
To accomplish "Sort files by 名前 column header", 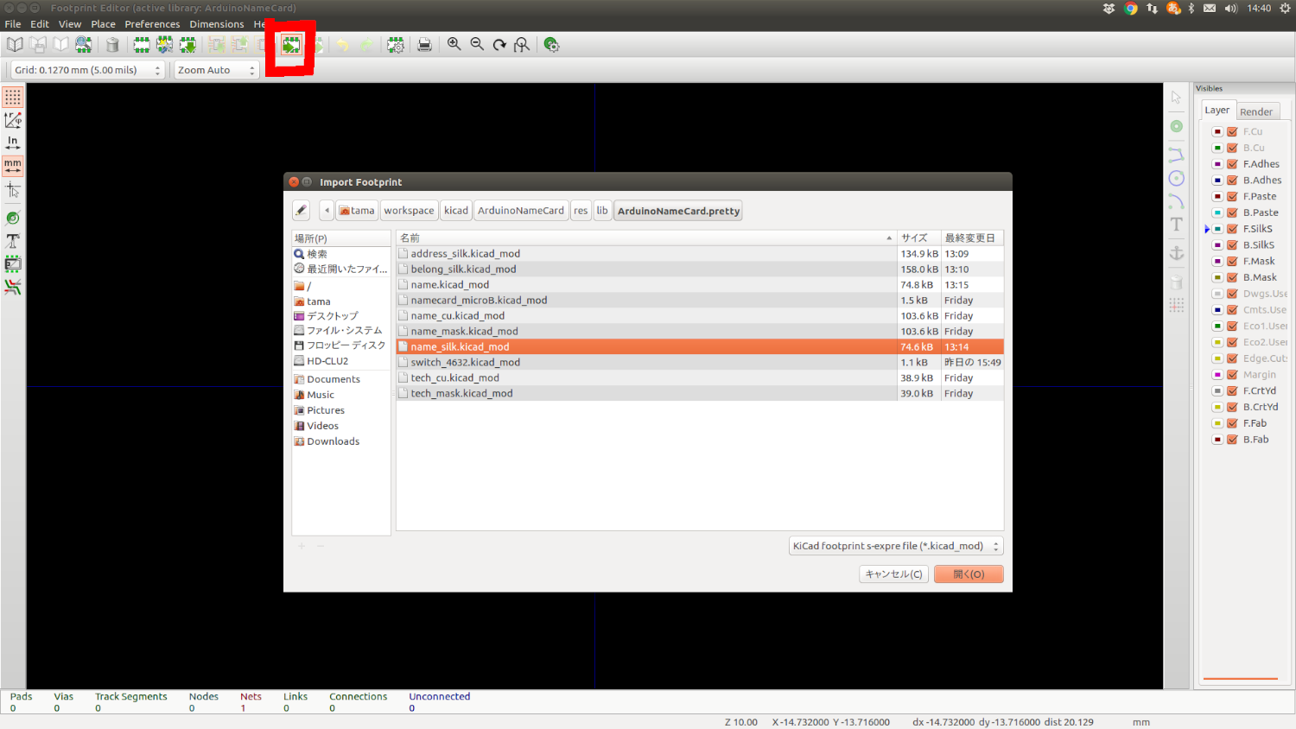I will pos(646,238).
